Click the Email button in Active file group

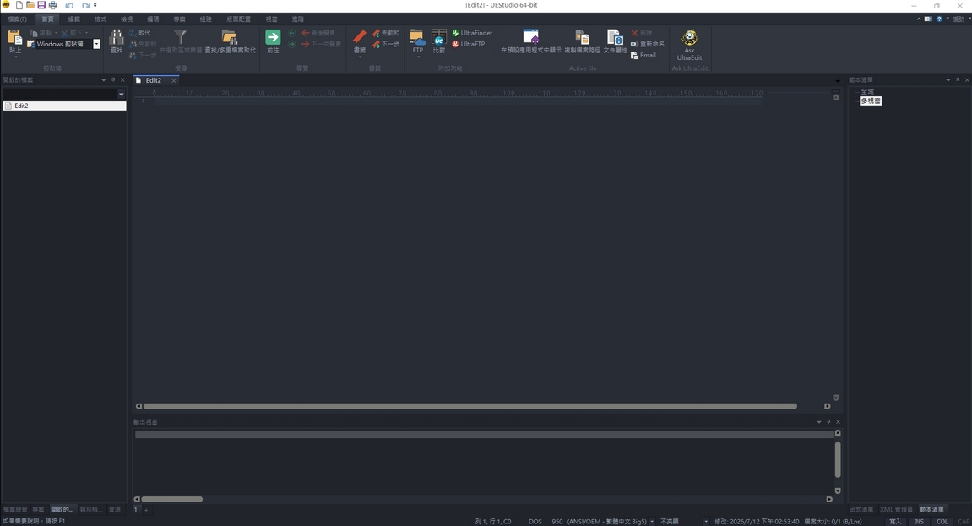tap(643, 55)
